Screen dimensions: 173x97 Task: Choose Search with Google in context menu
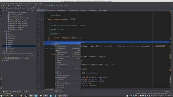[68, 65]
